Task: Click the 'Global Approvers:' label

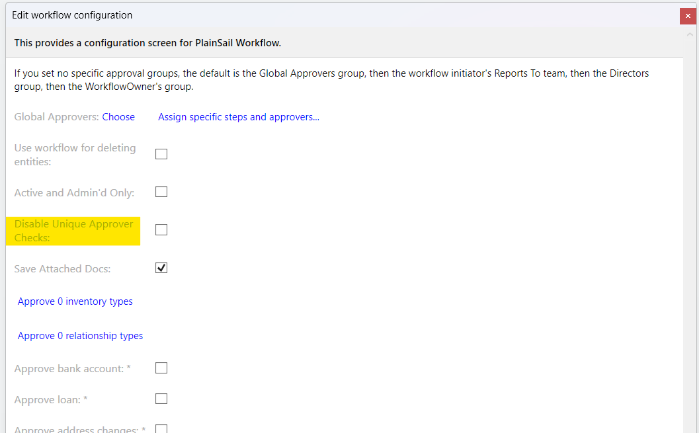Action: pyautogui.click(x=57, y=117)
